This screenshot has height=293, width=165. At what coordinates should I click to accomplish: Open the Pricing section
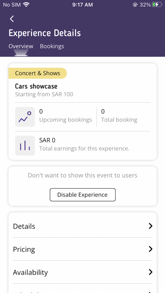[82, 249]
